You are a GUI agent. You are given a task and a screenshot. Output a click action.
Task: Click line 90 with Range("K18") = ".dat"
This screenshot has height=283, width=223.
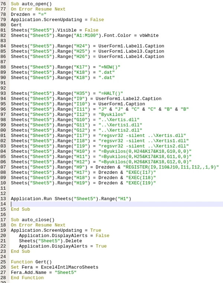[x=63, y=77]
